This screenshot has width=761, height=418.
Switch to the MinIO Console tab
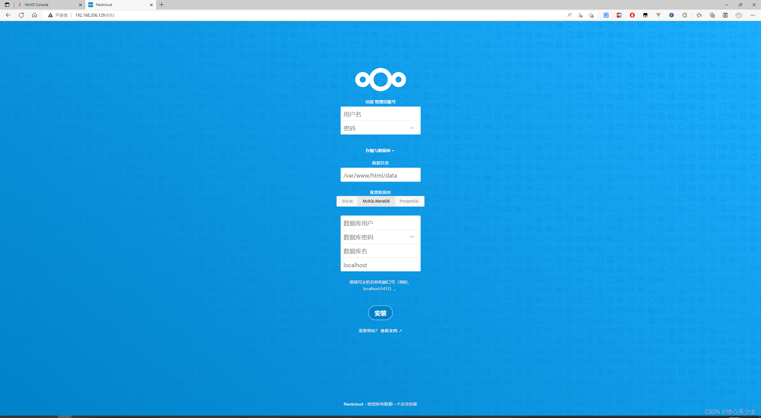click(x=48, y=5)
